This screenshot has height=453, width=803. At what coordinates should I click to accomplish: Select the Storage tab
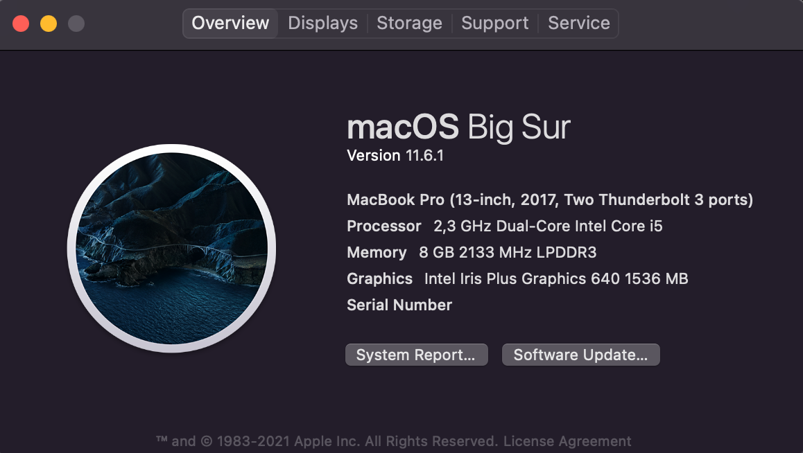(x=409, y=23)
